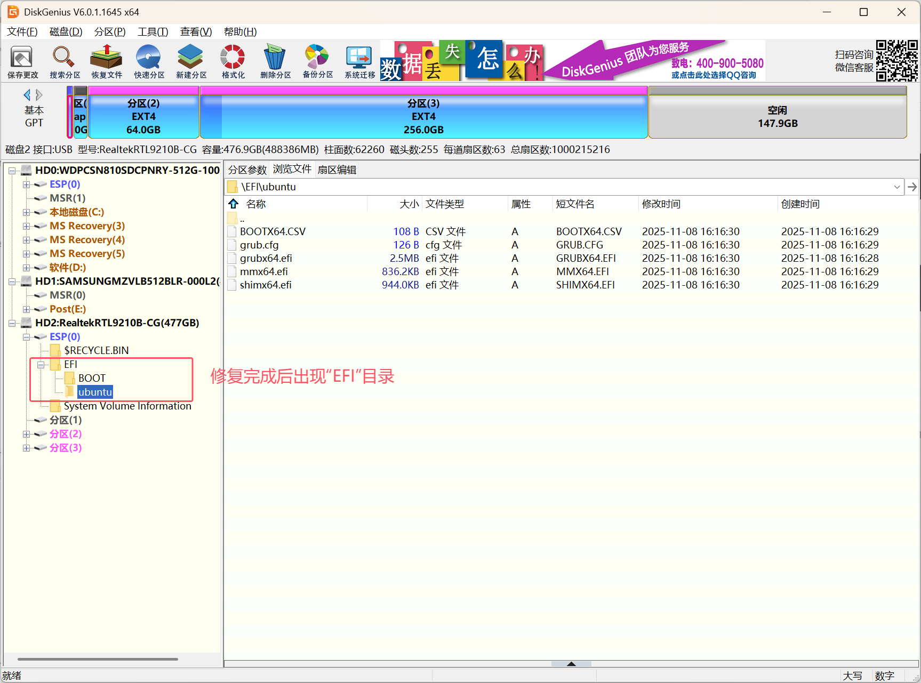Select MSR(1) under HD0
Viewport: 921px width, 683px height.
(x=67, y=198)
